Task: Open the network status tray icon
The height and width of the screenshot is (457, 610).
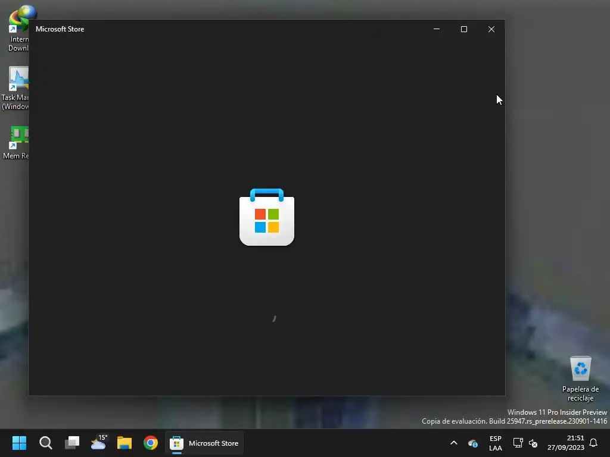Action: (x=518, y=443)
